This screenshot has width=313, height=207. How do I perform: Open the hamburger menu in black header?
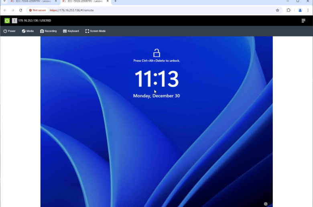[x=303, y=20]
